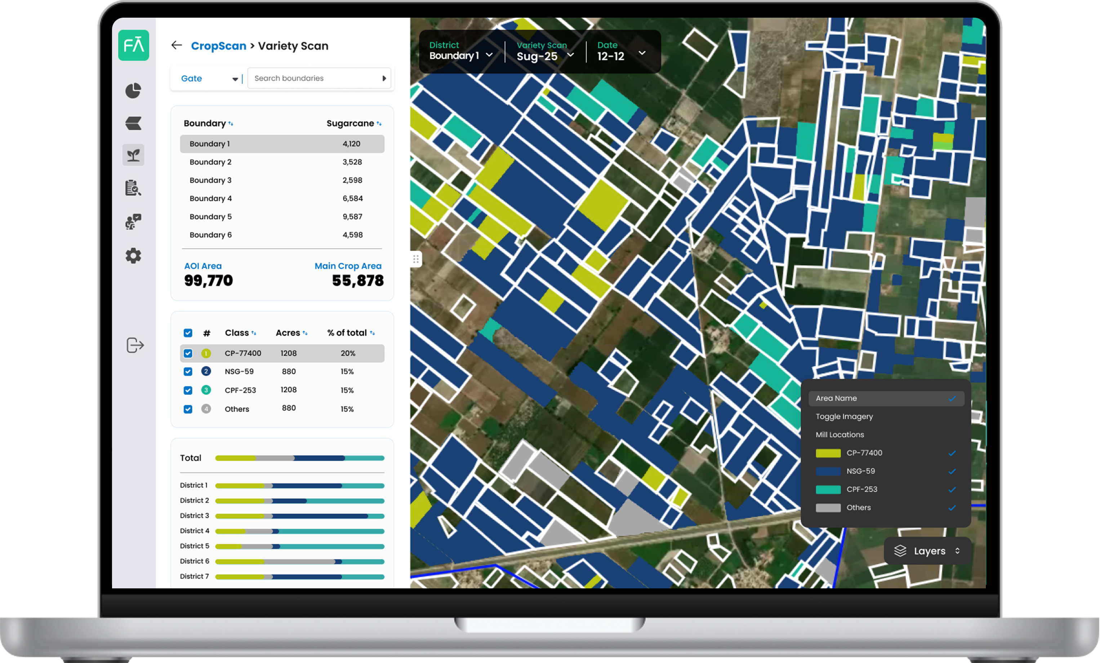Open the report search clipboard icon
Viewport: 1100px width, 663px height.
[133, 188]
